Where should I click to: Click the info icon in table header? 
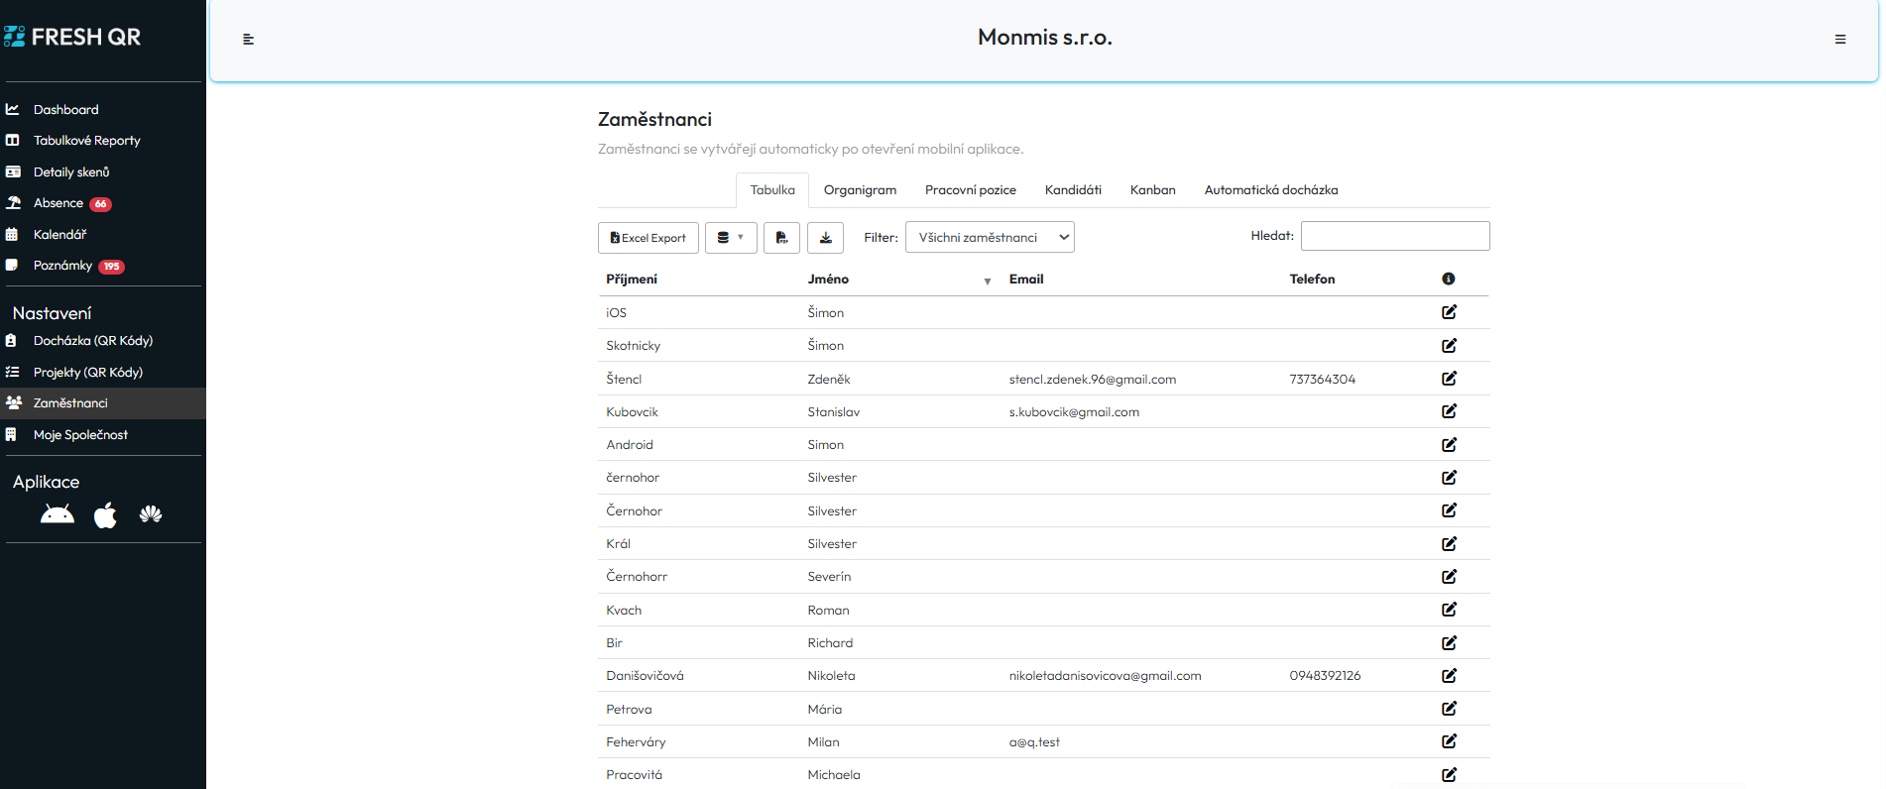tap(1449, 280)
